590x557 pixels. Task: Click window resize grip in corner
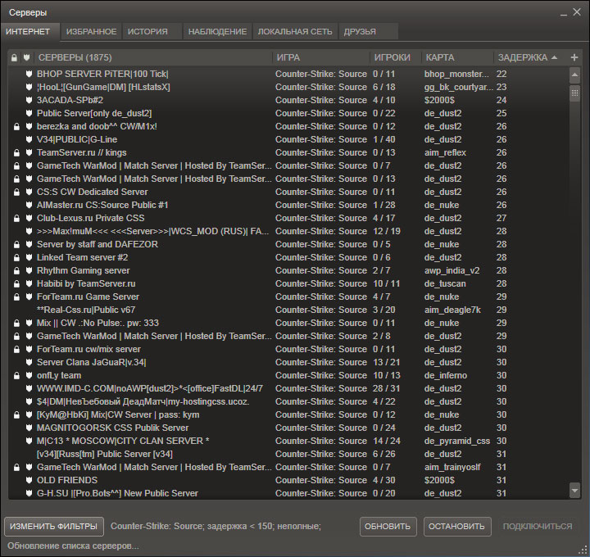[x=584, y=551]
